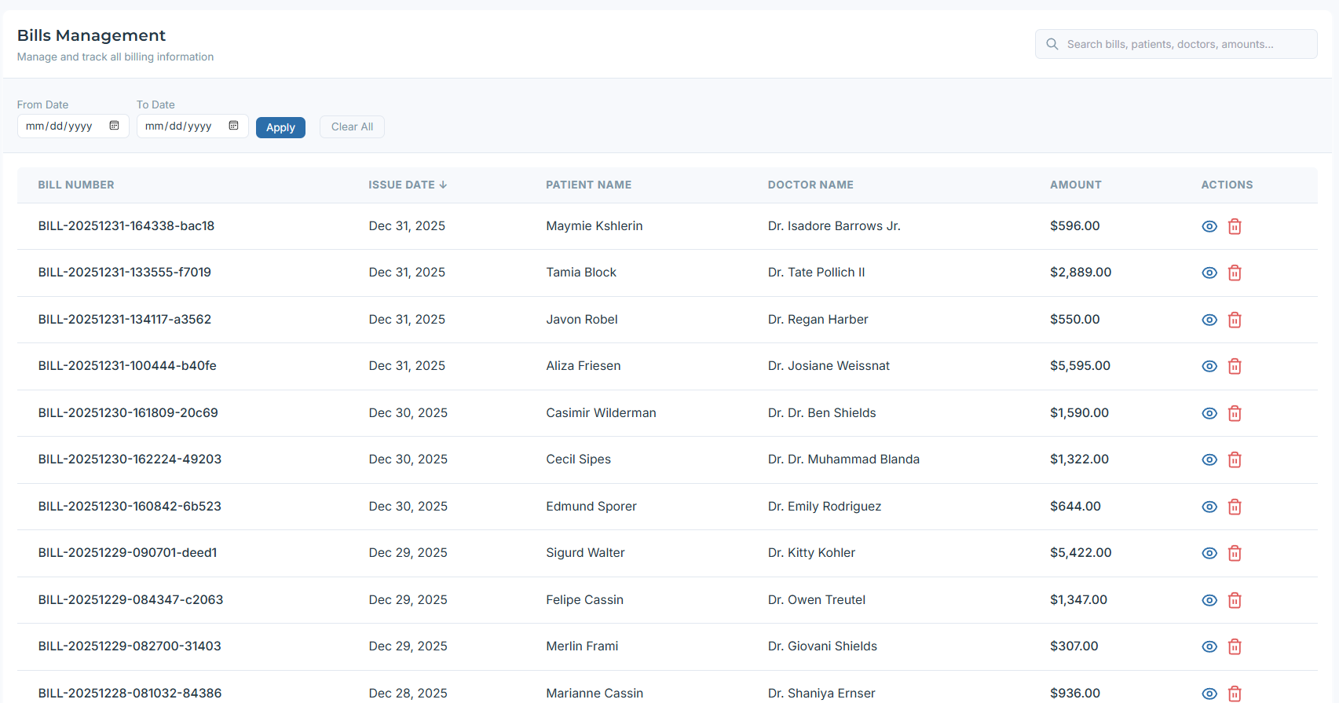Viewport: 1339px width, 703px height.
Task: Delete bill BILL-20251231-100444-b40fe
Action: click(1235, 366)
